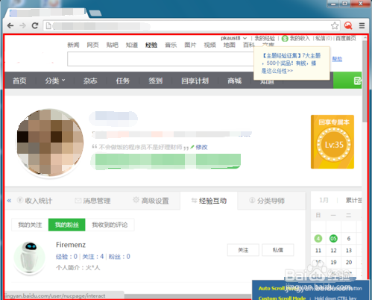The image size is (372, 300).
Task: Bookmark page with the star icon
Action: [335, 25]
